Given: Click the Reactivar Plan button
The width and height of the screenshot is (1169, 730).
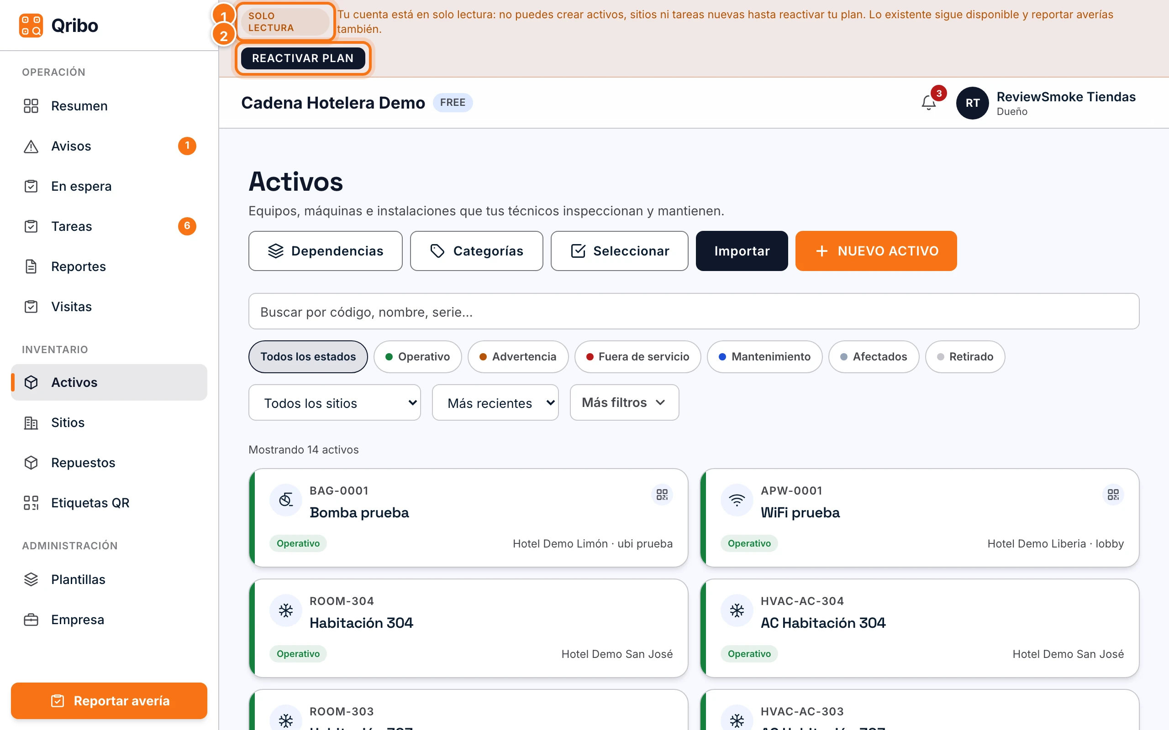Looking at the screenshot, I should pyautogui.click(x=303, y=58).
